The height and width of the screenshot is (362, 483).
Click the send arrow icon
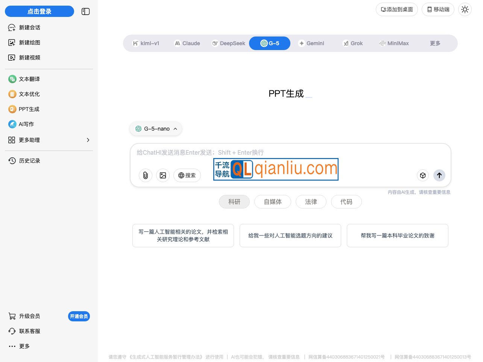click(x=439, y=175)
